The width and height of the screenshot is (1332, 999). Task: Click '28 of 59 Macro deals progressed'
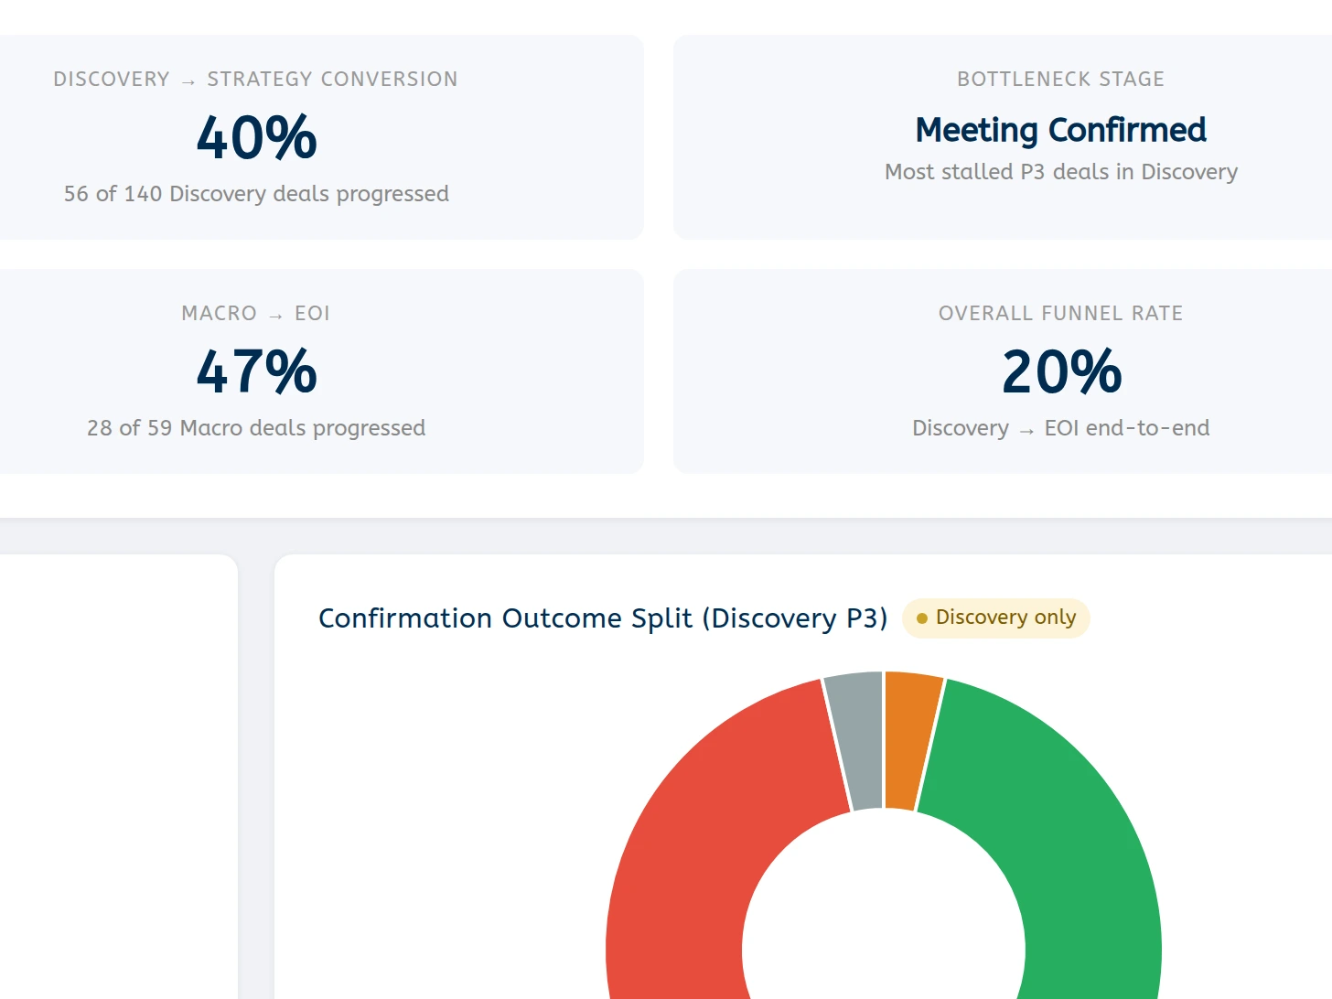click(256, 428)
